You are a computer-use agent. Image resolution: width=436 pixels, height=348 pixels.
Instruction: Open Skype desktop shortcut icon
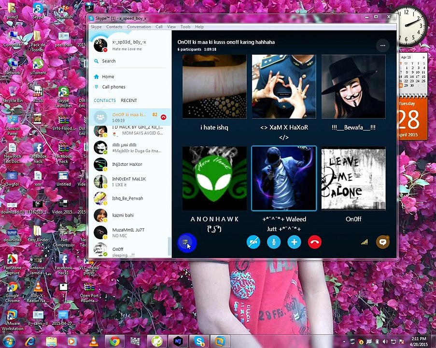[38, 12]
